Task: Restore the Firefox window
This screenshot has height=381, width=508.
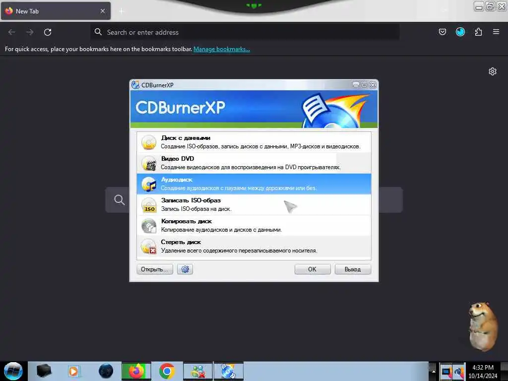Action: 490,6
